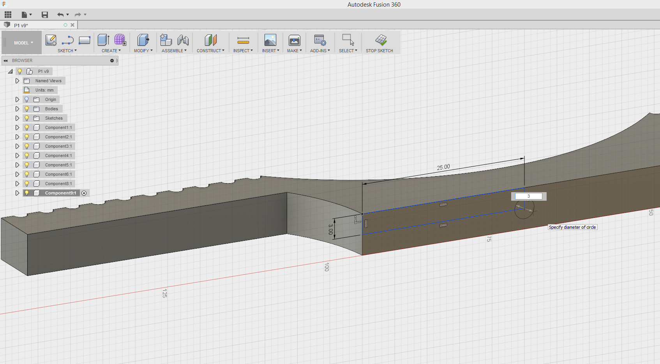660x364 pixels.
Task: Collapse the P1 v9 root tree node
Action: [10, 71]
